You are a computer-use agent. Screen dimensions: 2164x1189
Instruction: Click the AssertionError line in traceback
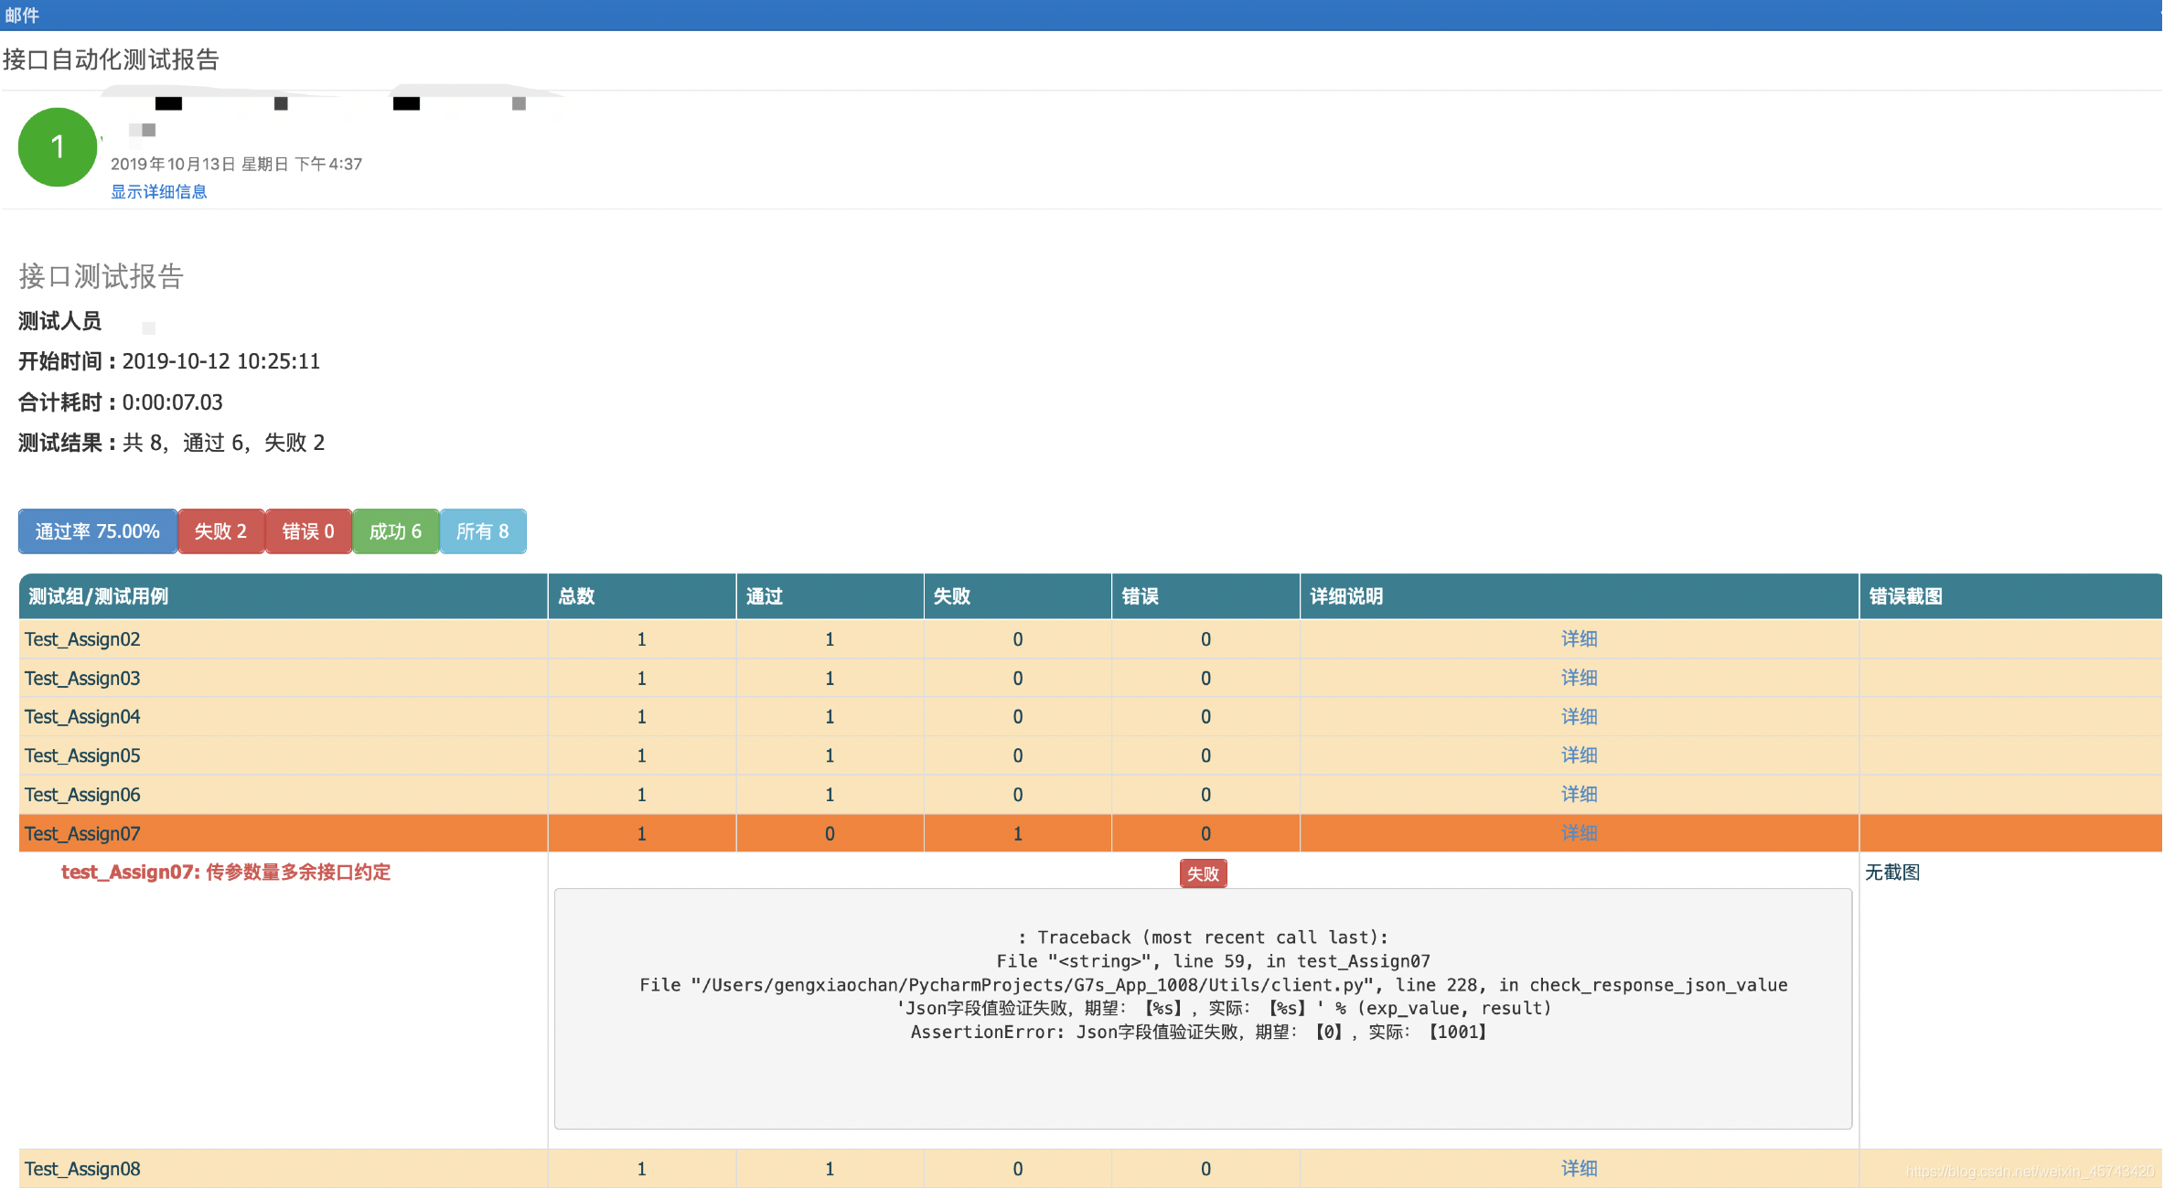pyautogui.click(x=1199, y=1033)
